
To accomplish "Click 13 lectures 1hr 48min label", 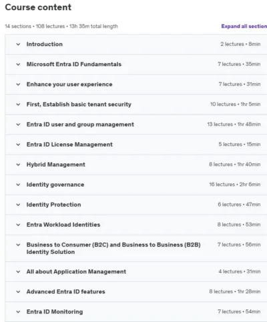I will (234, 124).
